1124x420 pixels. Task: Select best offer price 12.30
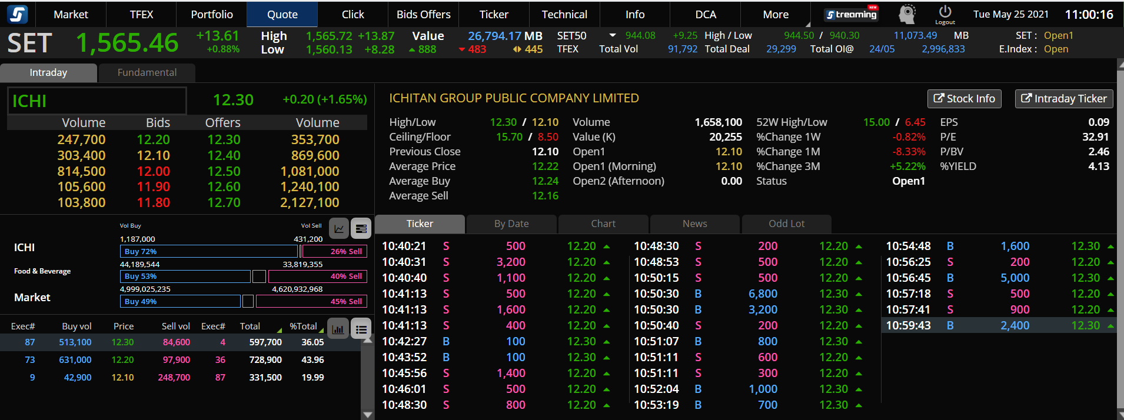point(224,139)
